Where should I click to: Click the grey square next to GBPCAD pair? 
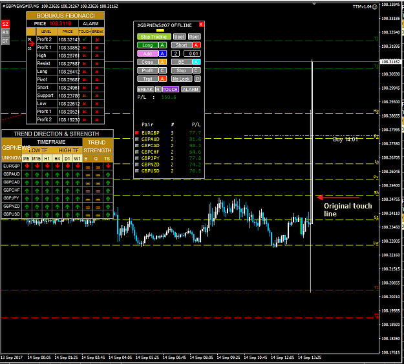[137, 146]
